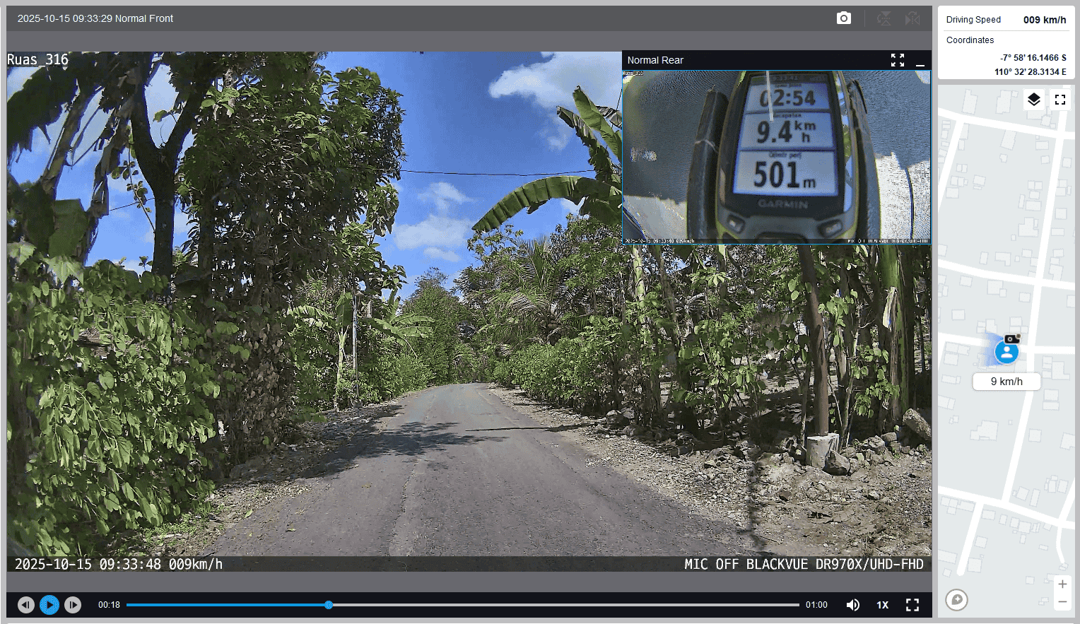This screenshot has height=624, width=1080.
Task: Flip the video vertically
Action: point(884,18)
